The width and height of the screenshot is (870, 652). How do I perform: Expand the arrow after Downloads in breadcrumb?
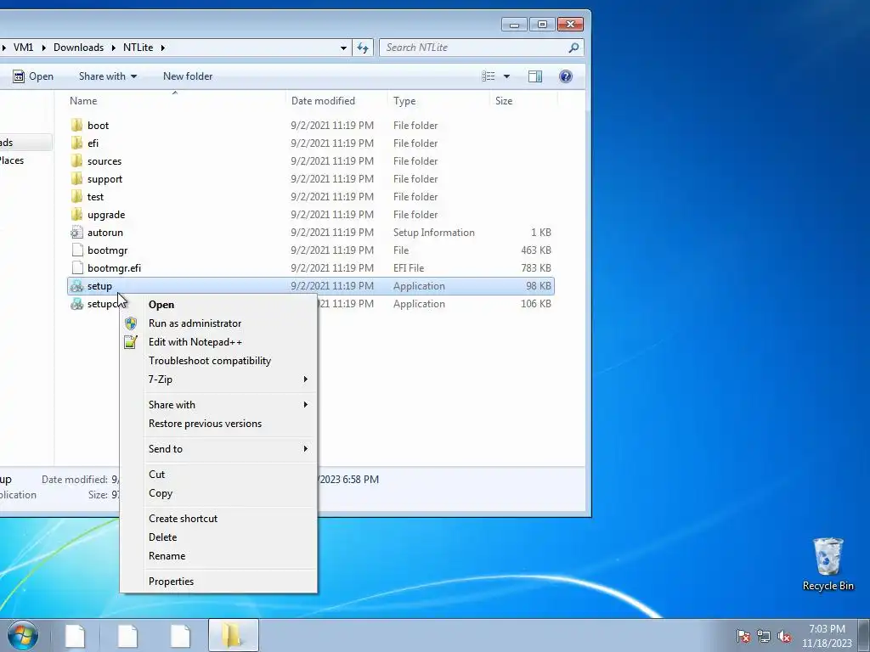[113, 48]
